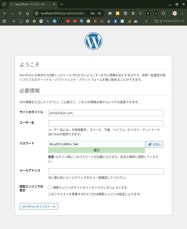Open the X (Twitter) bookmark
187x229 pixels.
click(61, 21)
